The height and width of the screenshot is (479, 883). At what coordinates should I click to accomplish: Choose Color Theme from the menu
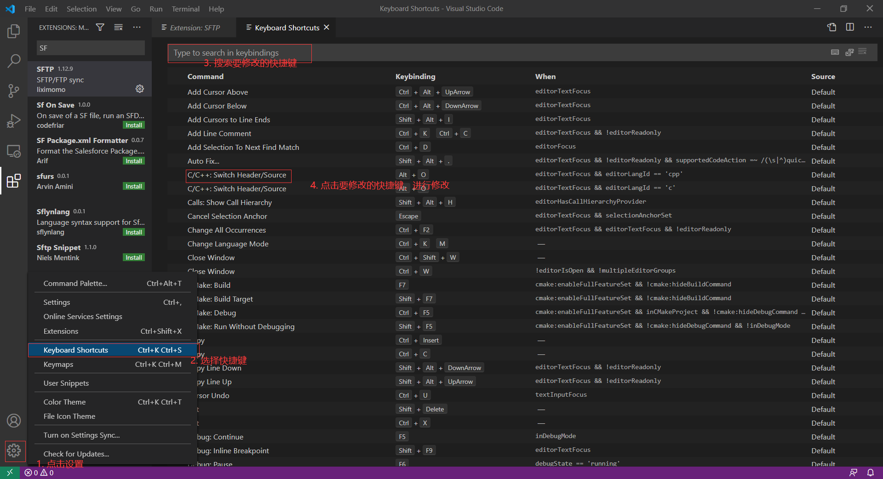click(x=113, y=402)
